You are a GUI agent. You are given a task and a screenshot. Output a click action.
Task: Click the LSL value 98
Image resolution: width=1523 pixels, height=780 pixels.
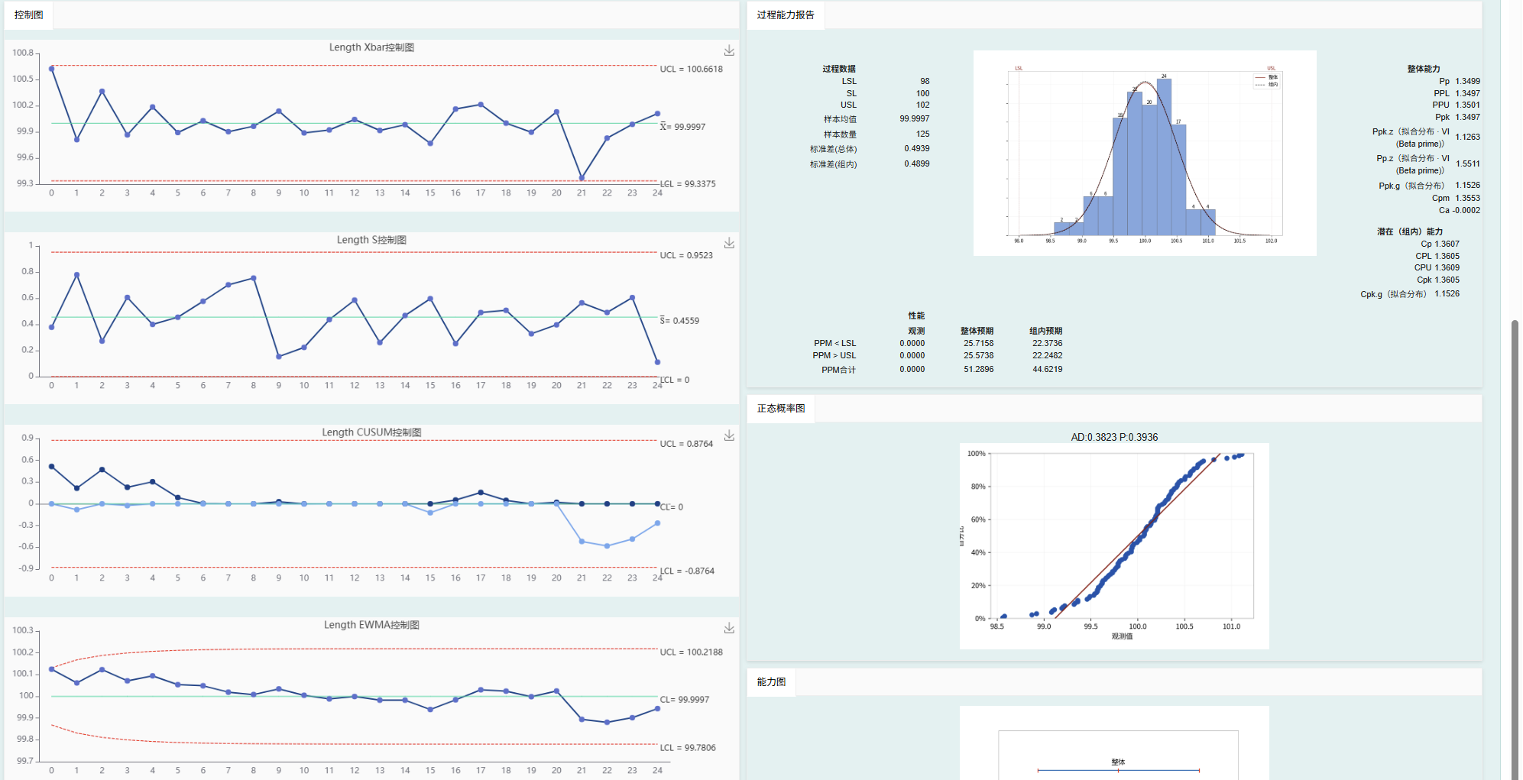pos(925,81)
